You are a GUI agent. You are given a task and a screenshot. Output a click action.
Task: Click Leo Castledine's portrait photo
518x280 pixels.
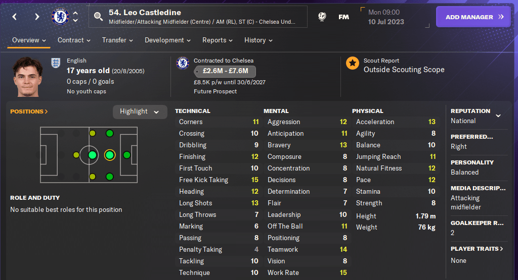tap(28, 77)
